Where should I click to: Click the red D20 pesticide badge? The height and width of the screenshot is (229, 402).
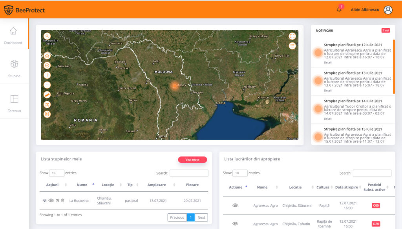376,224
